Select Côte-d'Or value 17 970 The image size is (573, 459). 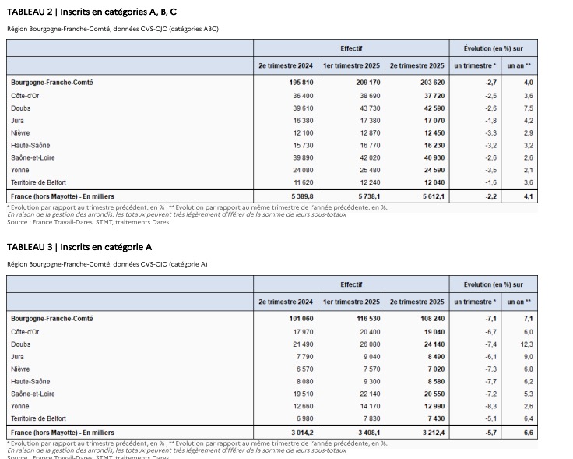(303, 332)
